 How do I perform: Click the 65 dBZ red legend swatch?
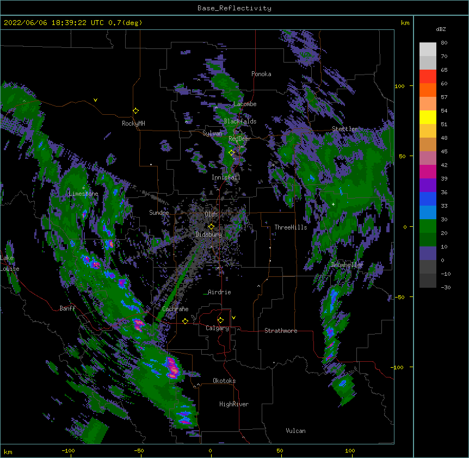point(428,77)
